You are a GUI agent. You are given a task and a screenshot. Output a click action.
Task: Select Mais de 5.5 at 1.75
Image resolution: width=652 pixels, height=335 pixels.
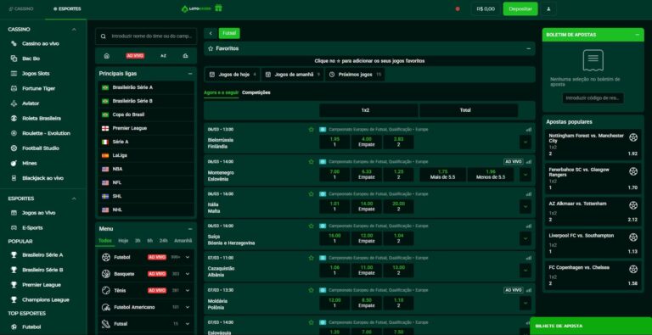(x=443, y=174)
